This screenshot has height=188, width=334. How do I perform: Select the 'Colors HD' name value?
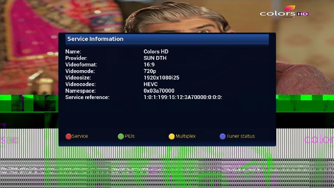coord(156,51)
